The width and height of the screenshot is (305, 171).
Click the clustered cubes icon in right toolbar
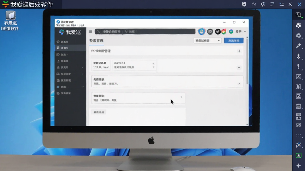(x=298, y=25)
